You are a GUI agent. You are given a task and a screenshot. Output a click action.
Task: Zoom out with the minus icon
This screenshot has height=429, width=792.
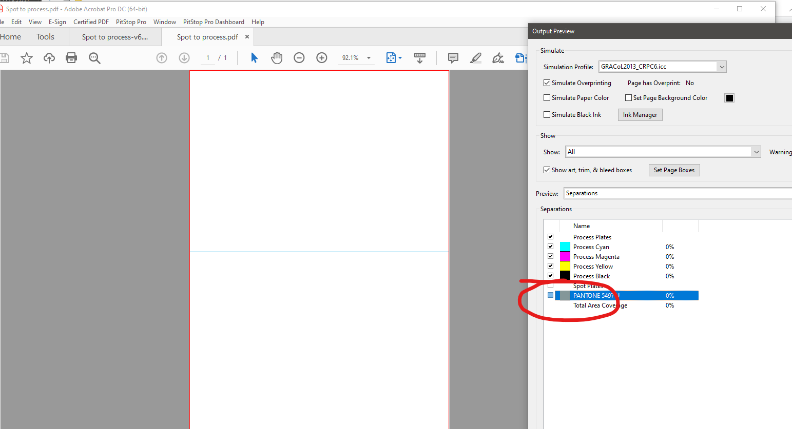(299, 58)
